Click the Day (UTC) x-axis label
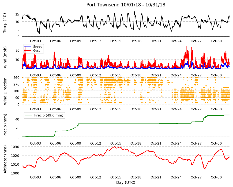 (126, 182)
